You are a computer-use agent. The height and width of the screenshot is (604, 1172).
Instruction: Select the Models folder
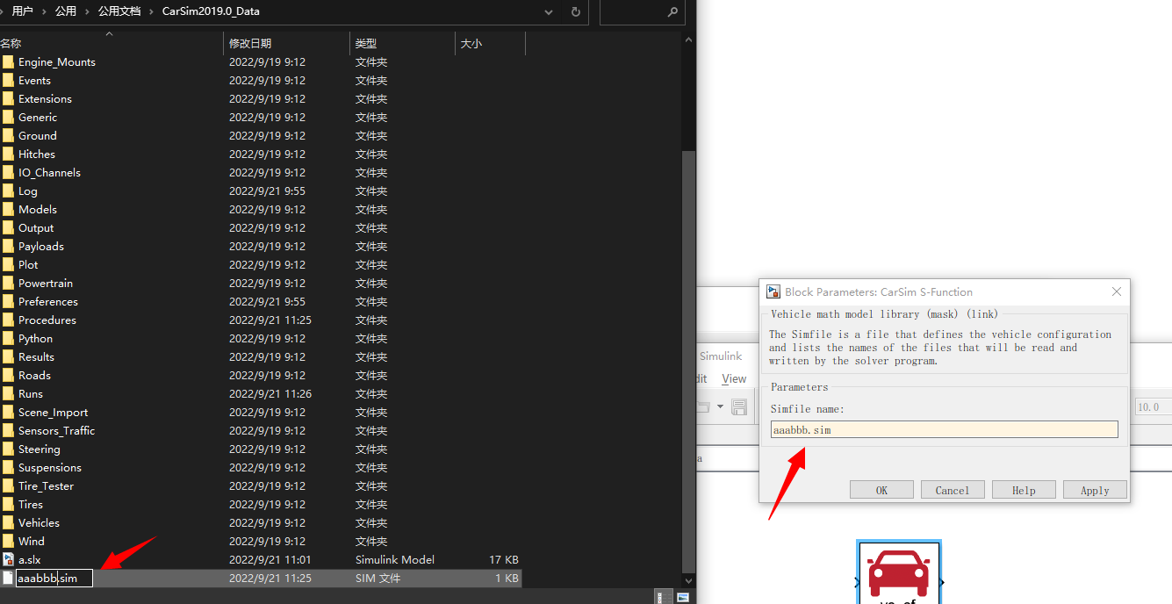tap(38, 210)
